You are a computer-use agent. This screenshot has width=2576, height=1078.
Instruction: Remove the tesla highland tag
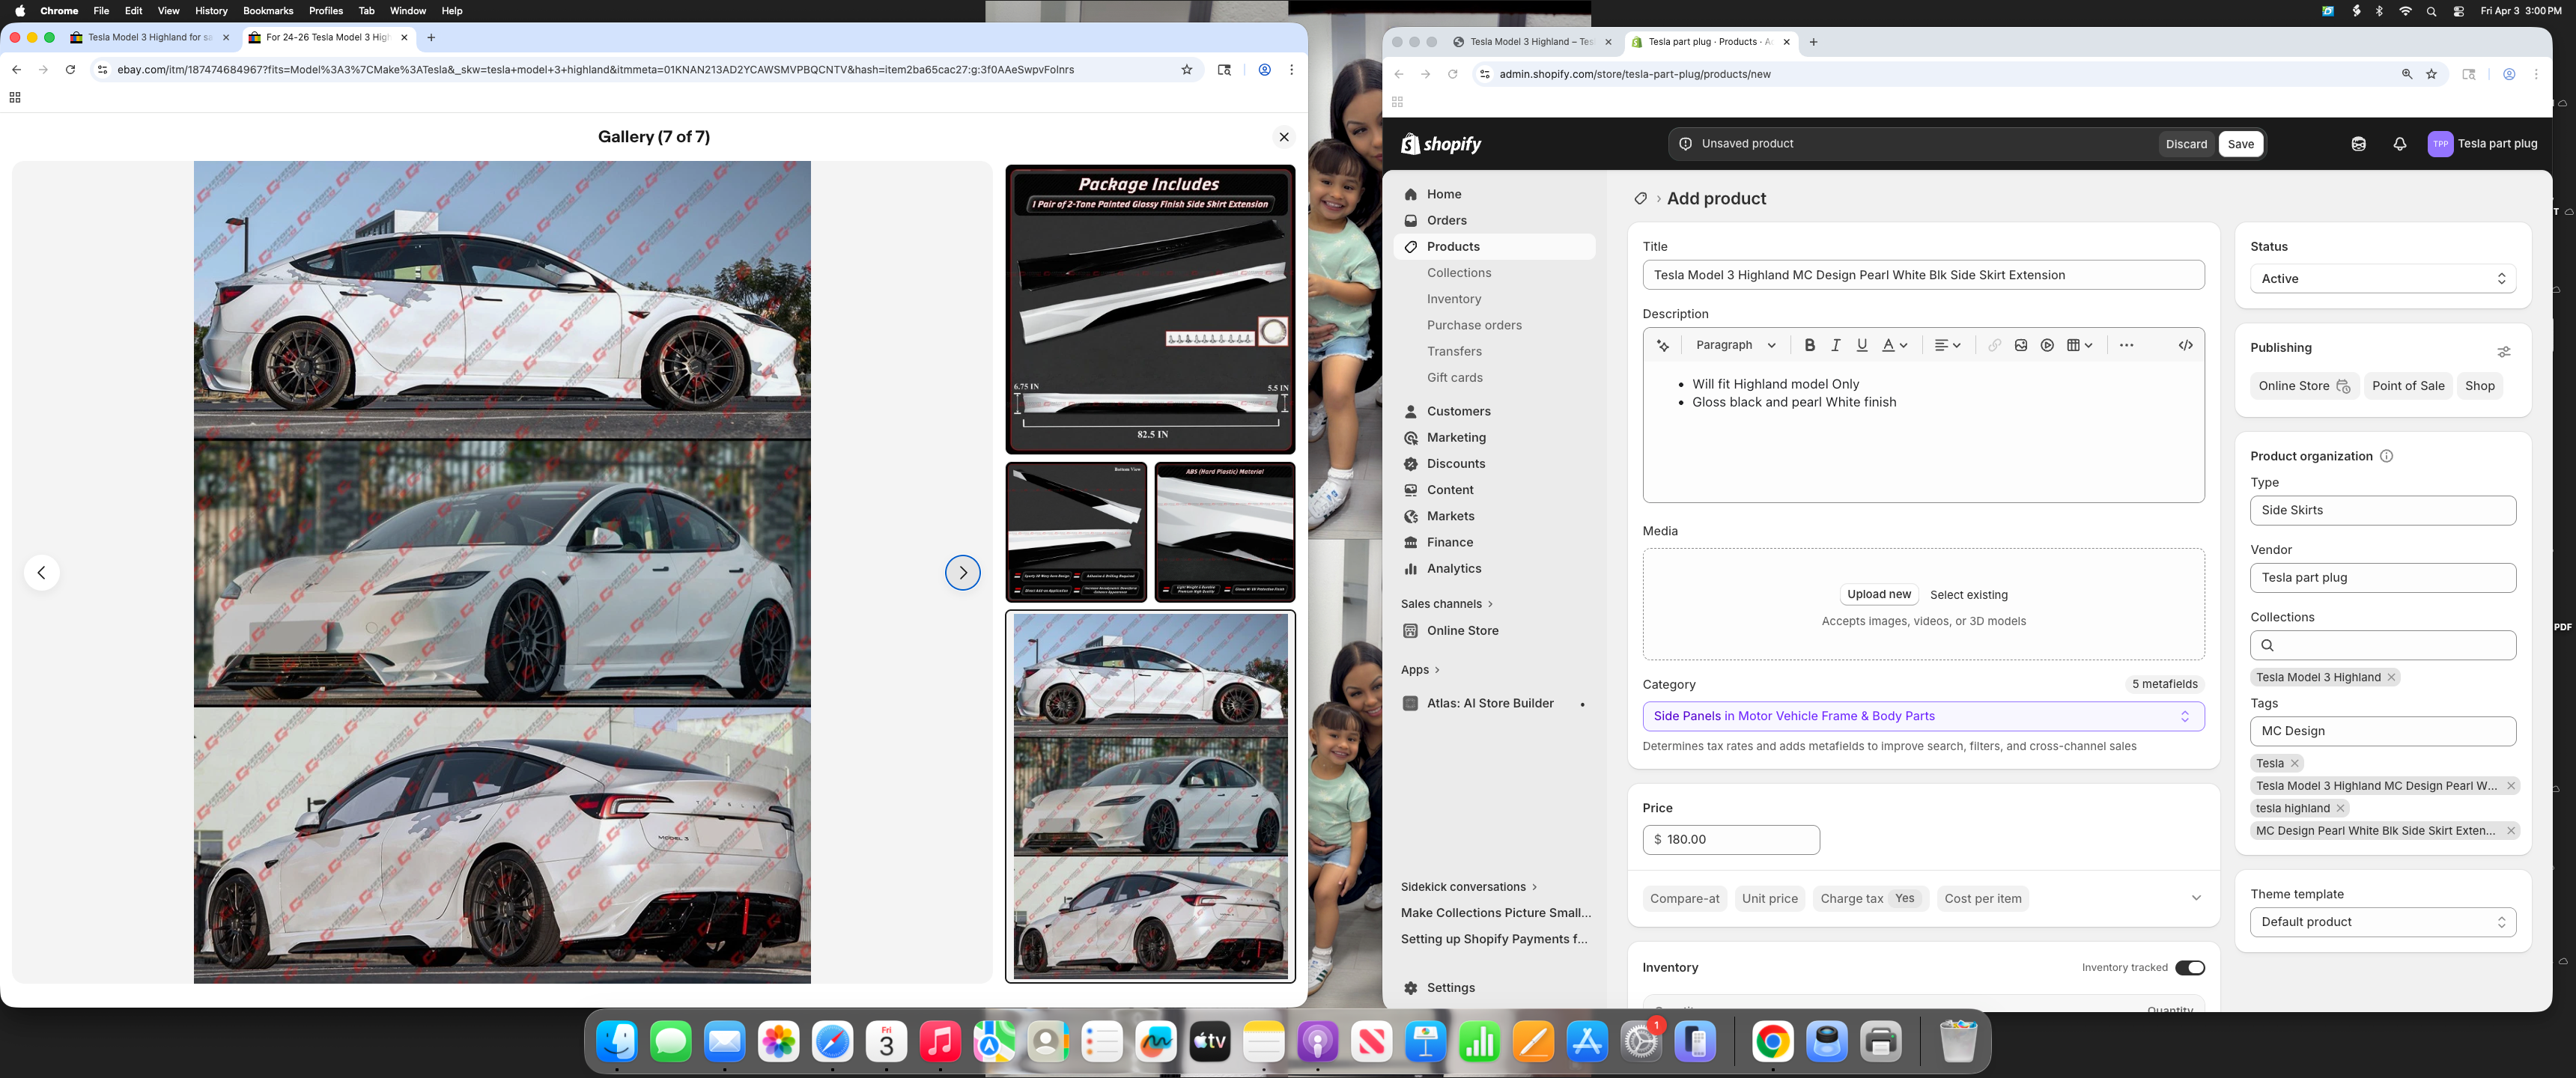[x=2340, y=809]
